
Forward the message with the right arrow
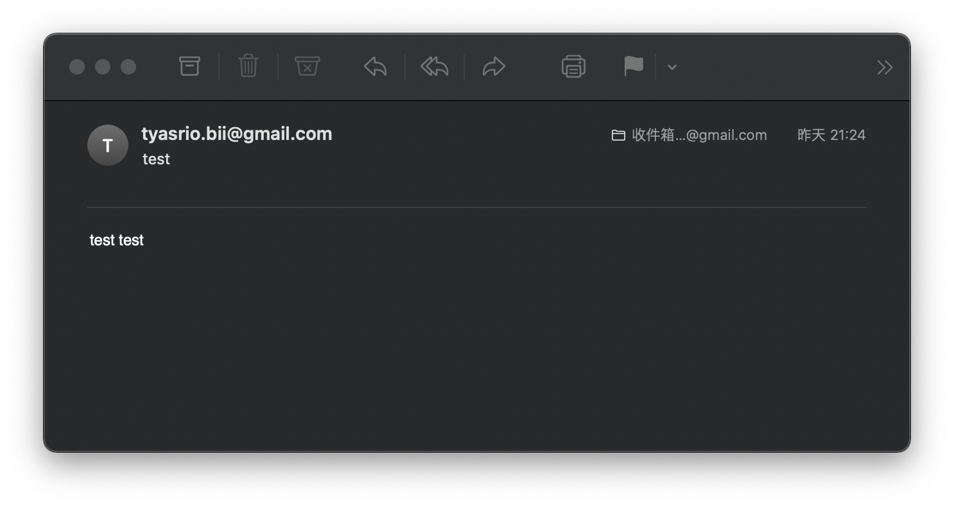[x=494, y=67]
